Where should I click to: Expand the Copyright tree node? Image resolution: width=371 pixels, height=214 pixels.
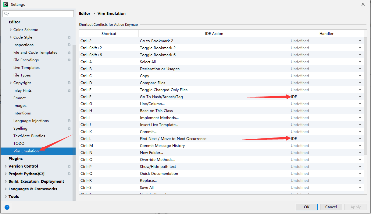click(x=11, y=83)
